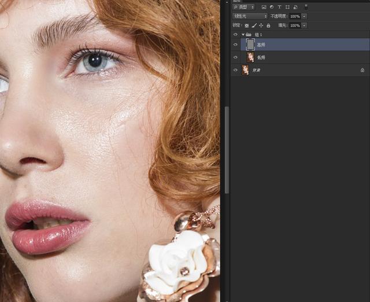Click the lock position move icon
Viewport: 370px width, 302px height.
(261, 25)
